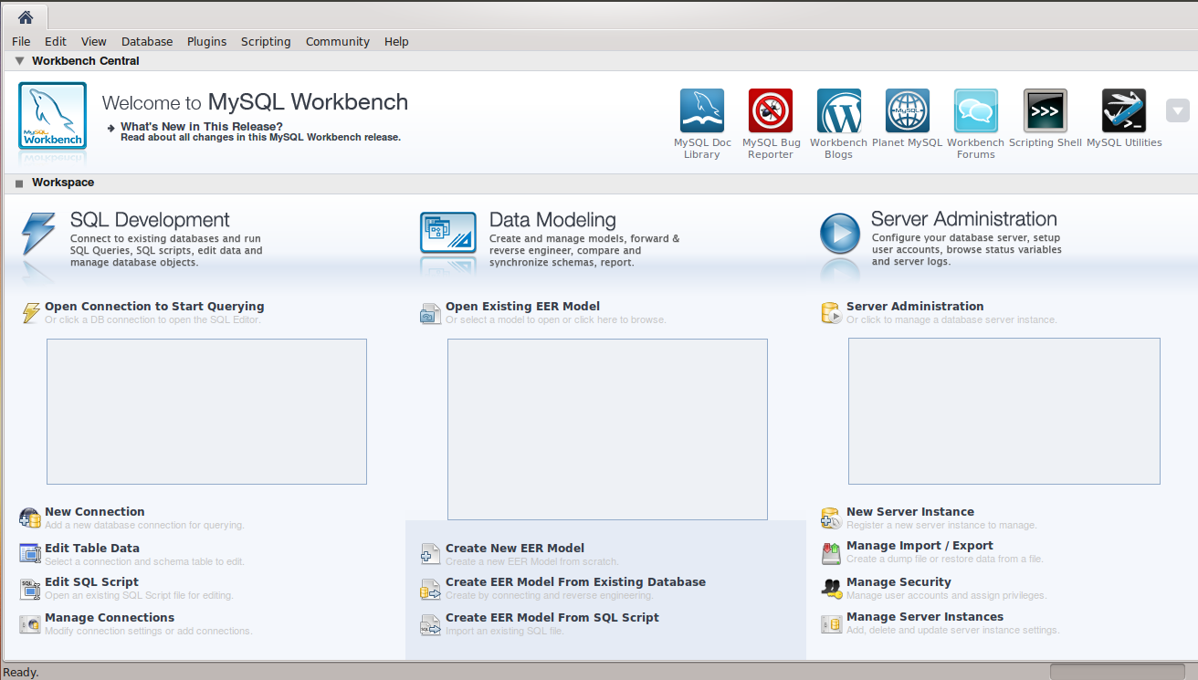Click the Ready status bar text
1198x680 pixels.
(21, 672)
